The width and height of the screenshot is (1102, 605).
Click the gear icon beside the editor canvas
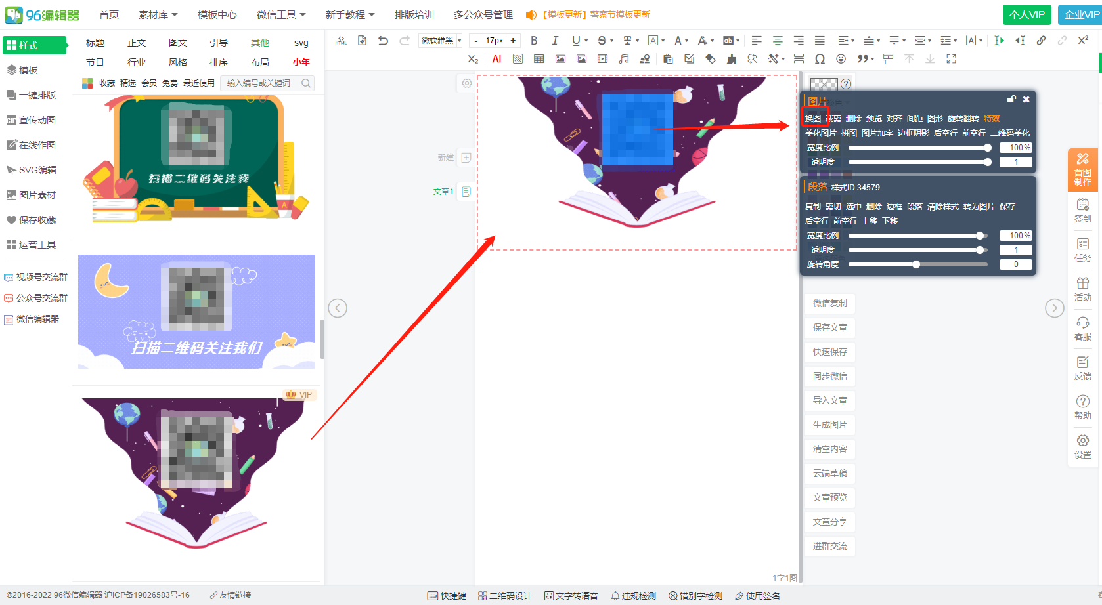point(466,83)
